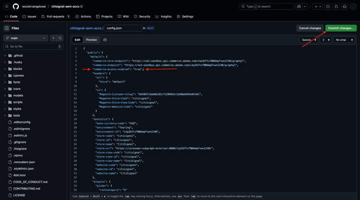Open the main branch selector dropdown
This screenshot has height=200, width=360.
[x=26, y=38]
